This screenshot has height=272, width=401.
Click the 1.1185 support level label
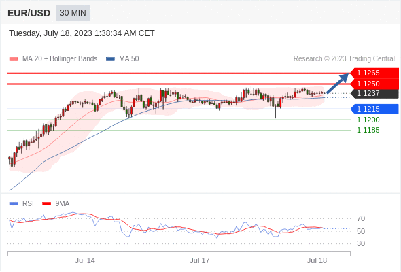368,131
